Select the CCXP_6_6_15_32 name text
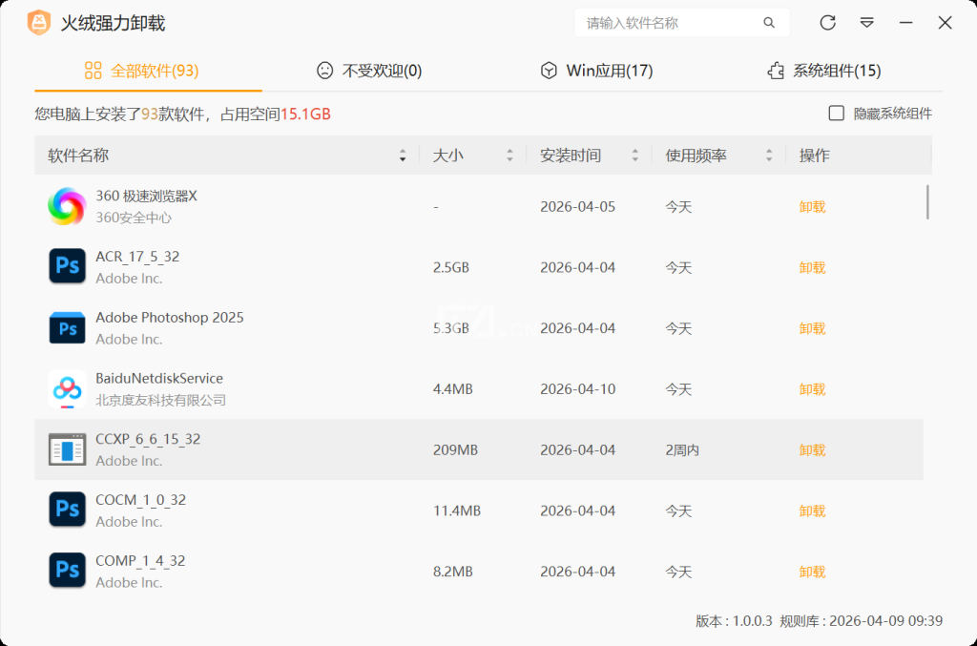977x646 pixels. 148,439
